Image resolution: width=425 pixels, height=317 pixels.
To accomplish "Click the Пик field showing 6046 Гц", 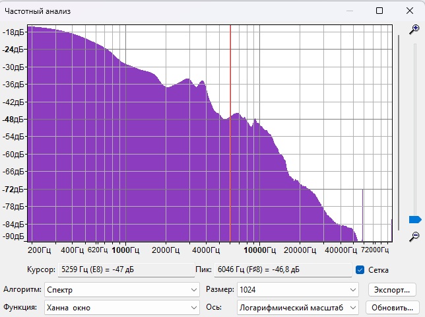I will point(283,270).
